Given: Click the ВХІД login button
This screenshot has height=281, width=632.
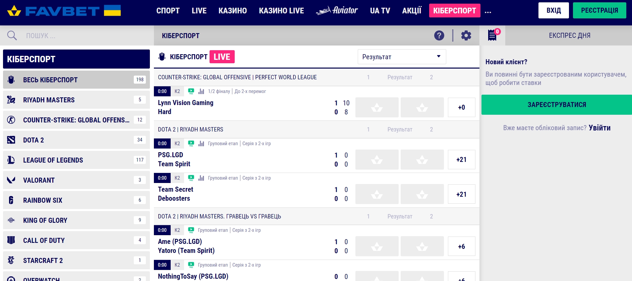Looking at the screenshot, I should coord(554,10).
